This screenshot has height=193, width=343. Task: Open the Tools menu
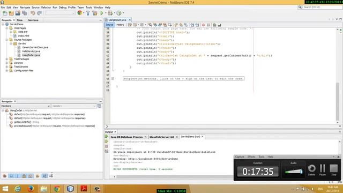[89, 8]
